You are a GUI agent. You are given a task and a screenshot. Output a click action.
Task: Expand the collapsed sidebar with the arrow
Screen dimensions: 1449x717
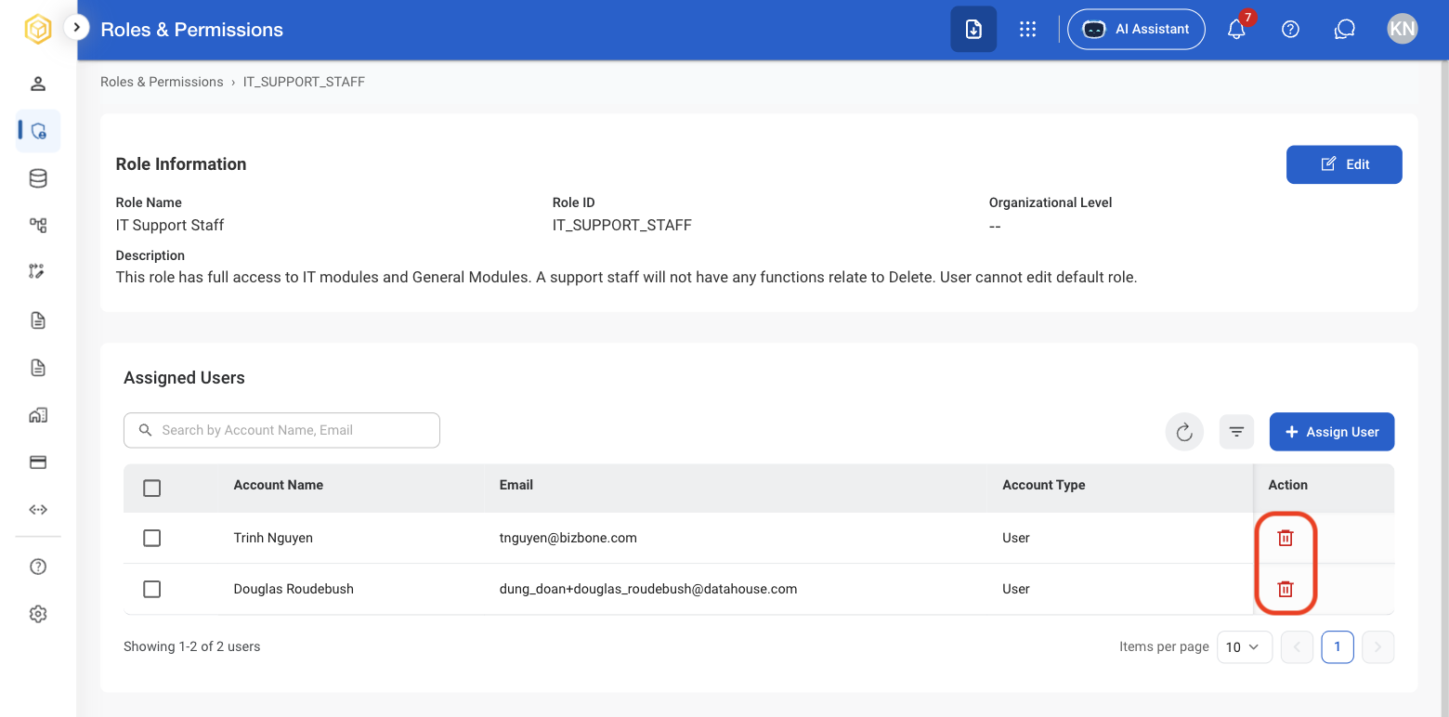click(x=76, y=28)
